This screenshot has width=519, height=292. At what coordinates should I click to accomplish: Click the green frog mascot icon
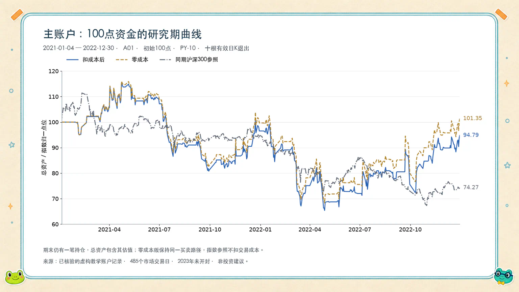[15, 277]
